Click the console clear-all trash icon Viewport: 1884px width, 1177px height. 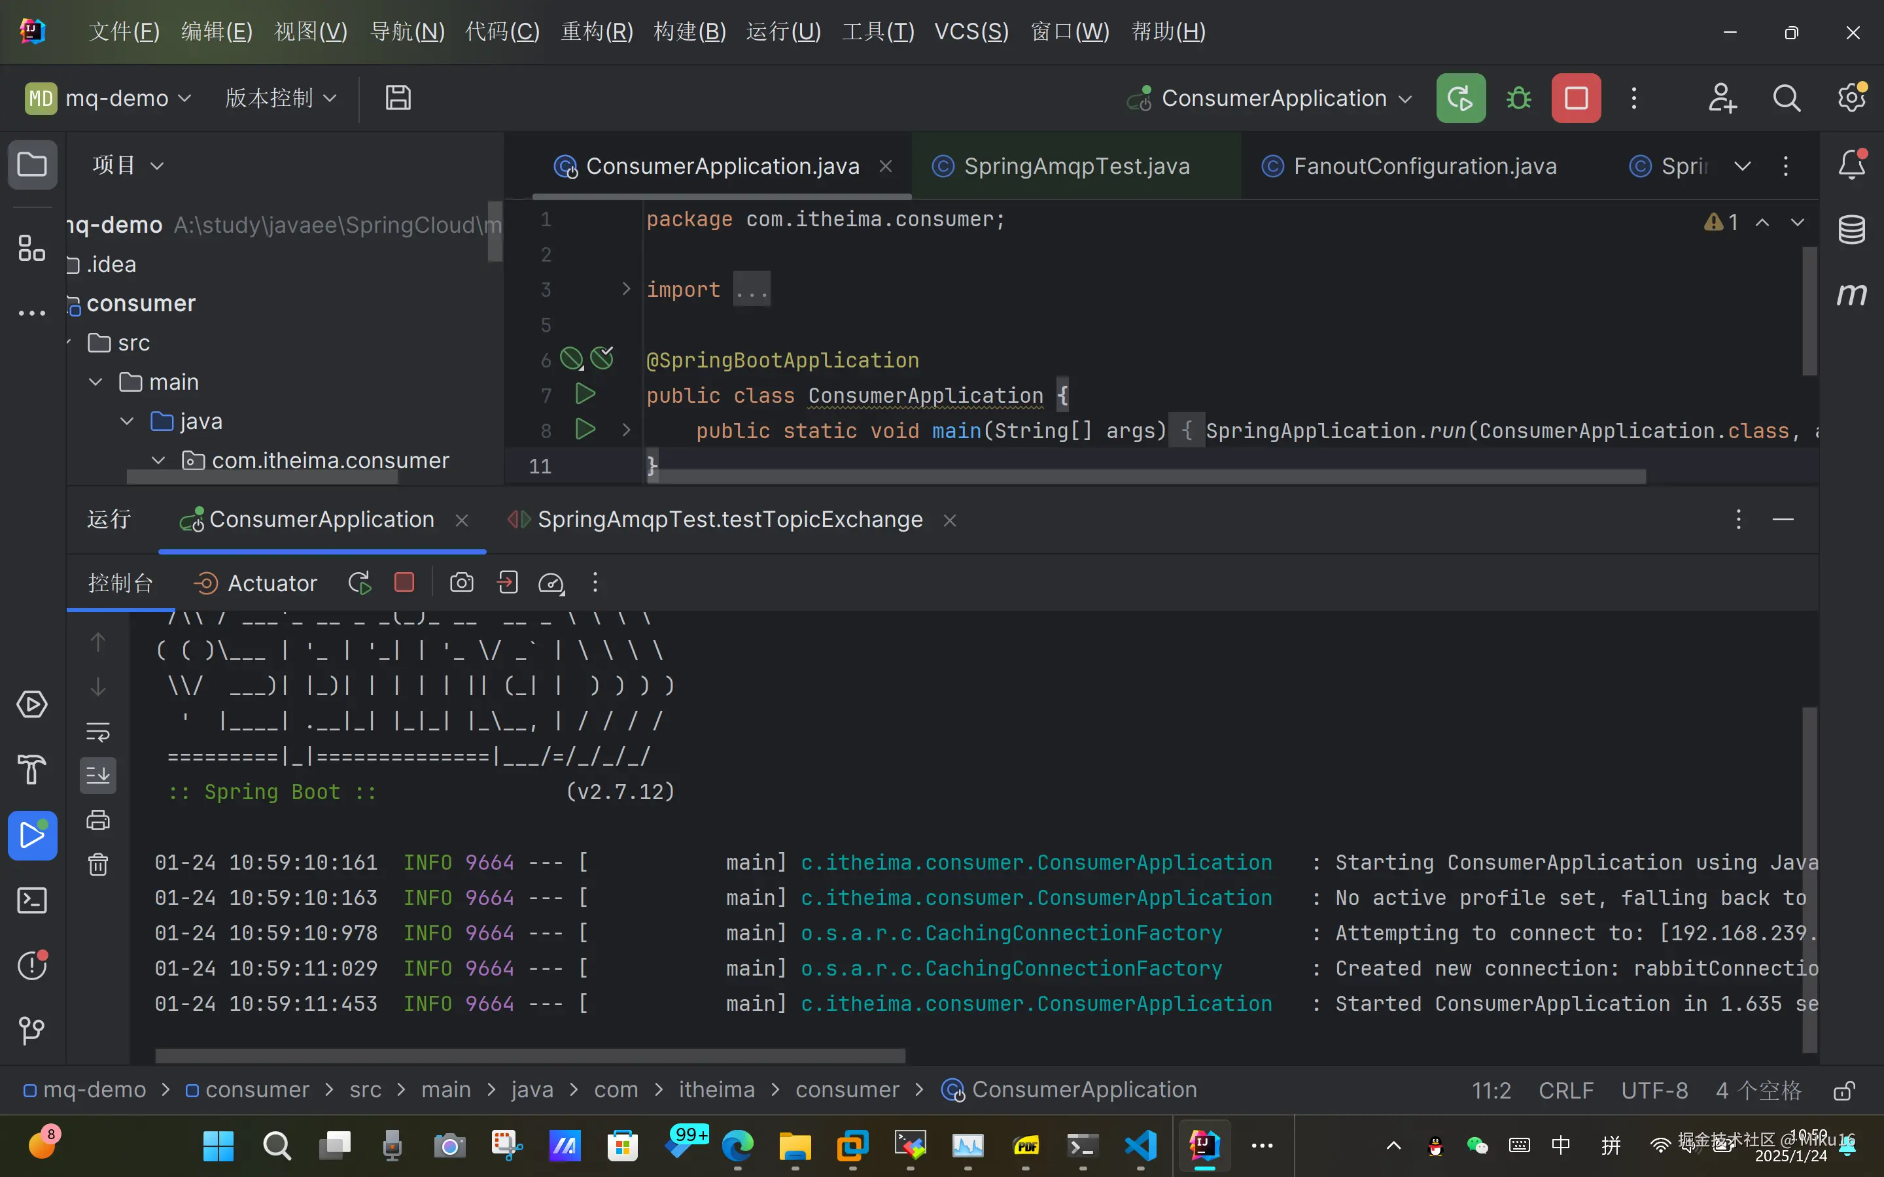pos(98,864)
